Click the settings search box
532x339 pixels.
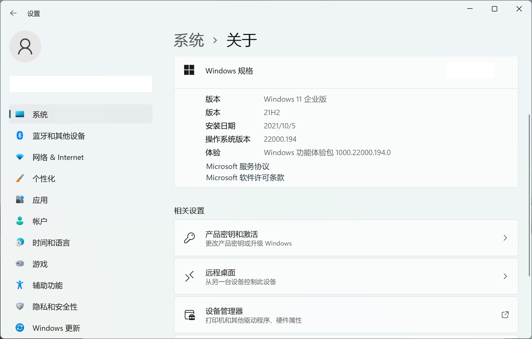click(81, 84)
